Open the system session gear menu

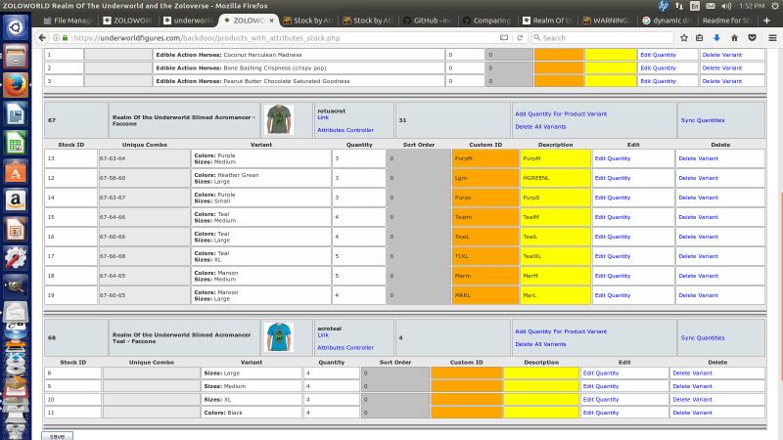point(775,6)
